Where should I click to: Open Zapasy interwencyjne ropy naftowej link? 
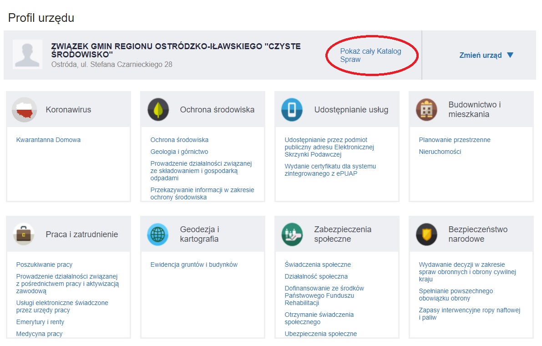coord(469,314)
